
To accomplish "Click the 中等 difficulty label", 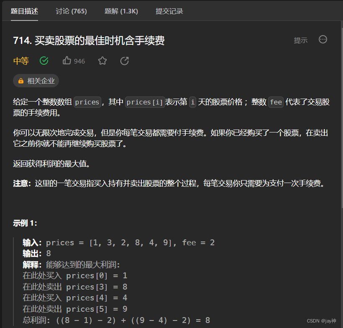I will 21,61.
